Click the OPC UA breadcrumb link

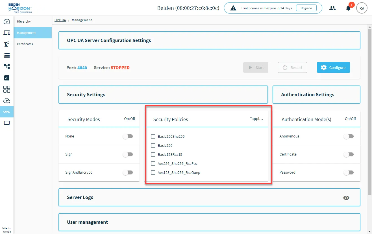[60, 20]
